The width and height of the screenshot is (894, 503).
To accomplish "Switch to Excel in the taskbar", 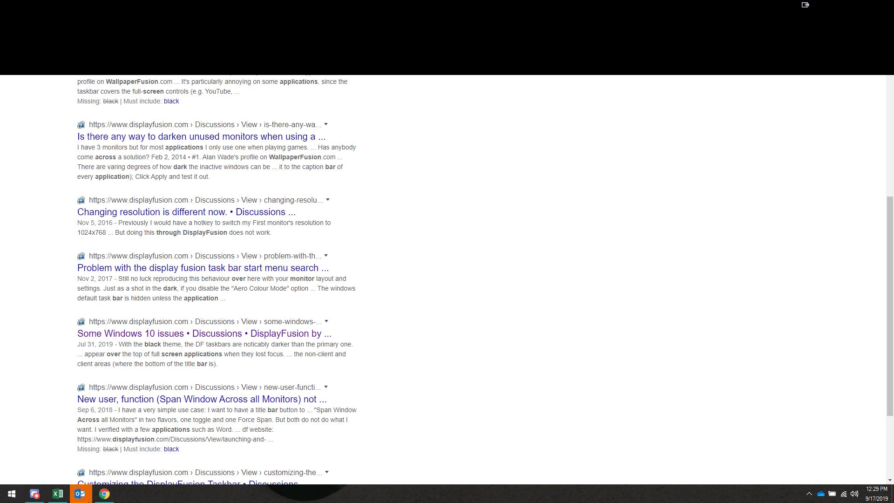I will click(x=58, y=494).
